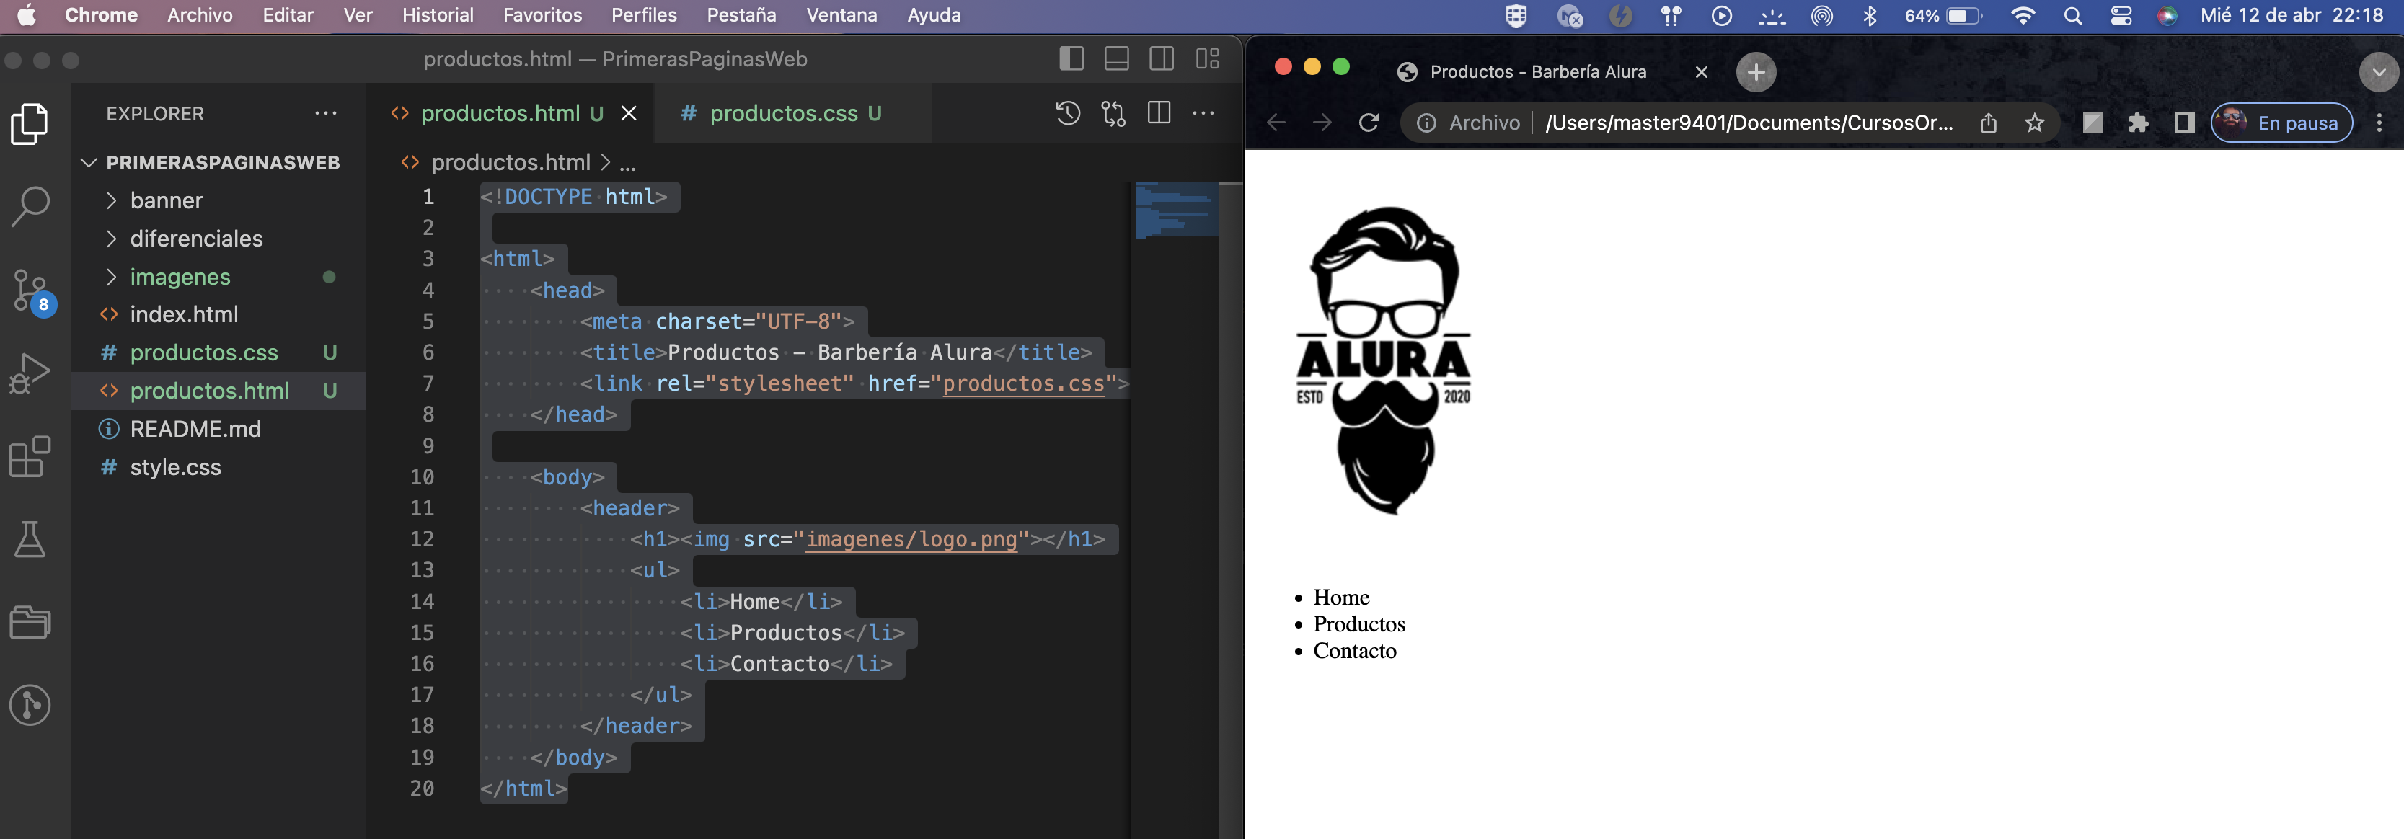Screen dimensions: 2404x839
Task: Click Open Changes compare icon in editor toolbar
Action: 1113,113
